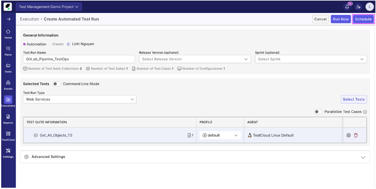376x189 pixels.
Task: Open the gear settings for Get_All_Objects_TS row
Action: click(x=348, y=135)
